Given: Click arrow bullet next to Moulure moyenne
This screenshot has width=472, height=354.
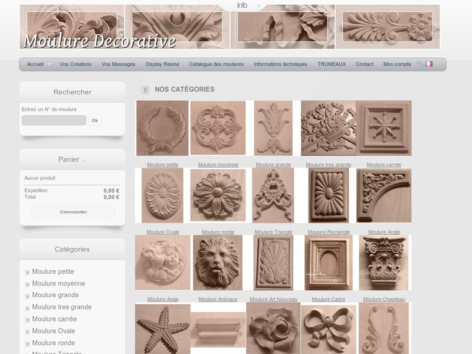Looking at the screenshot, I should (x=27, y=284).
